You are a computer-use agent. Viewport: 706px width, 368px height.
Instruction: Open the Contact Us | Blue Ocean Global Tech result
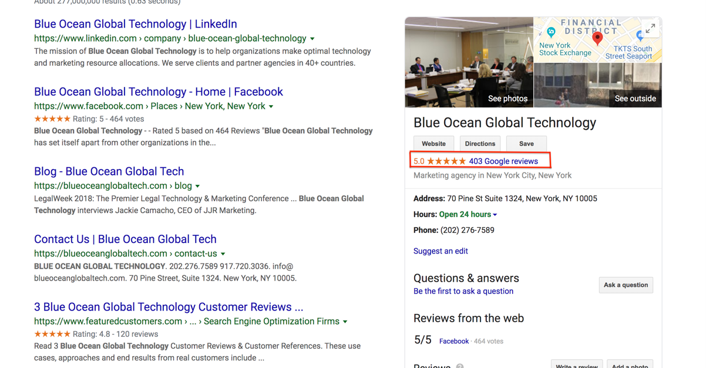[x=125, y=239]
